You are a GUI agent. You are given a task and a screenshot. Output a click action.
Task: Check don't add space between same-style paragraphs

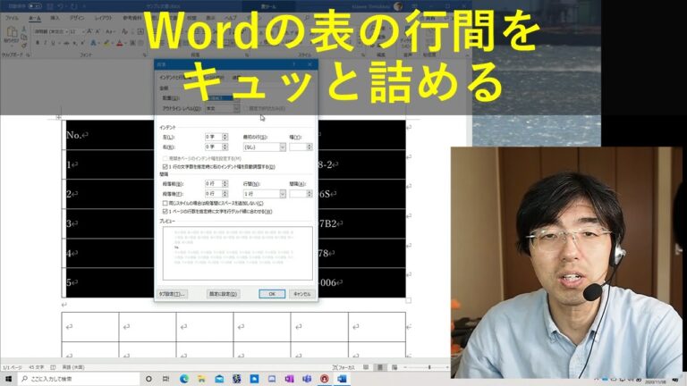point(165,203)
